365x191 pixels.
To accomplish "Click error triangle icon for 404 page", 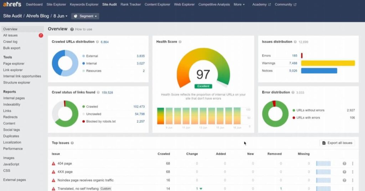I will (x=53, y=164).
